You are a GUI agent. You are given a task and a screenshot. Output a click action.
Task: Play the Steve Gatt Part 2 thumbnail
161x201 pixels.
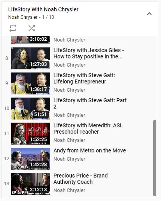[31, 109]
